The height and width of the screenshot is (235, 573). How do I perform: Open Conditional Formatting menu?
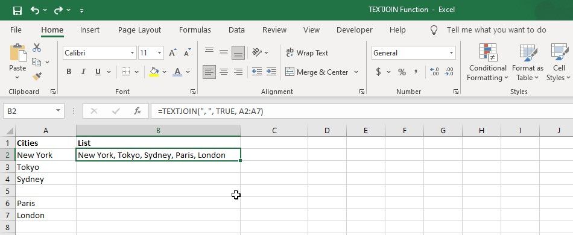pyautogui.click(x=488, y=63)
